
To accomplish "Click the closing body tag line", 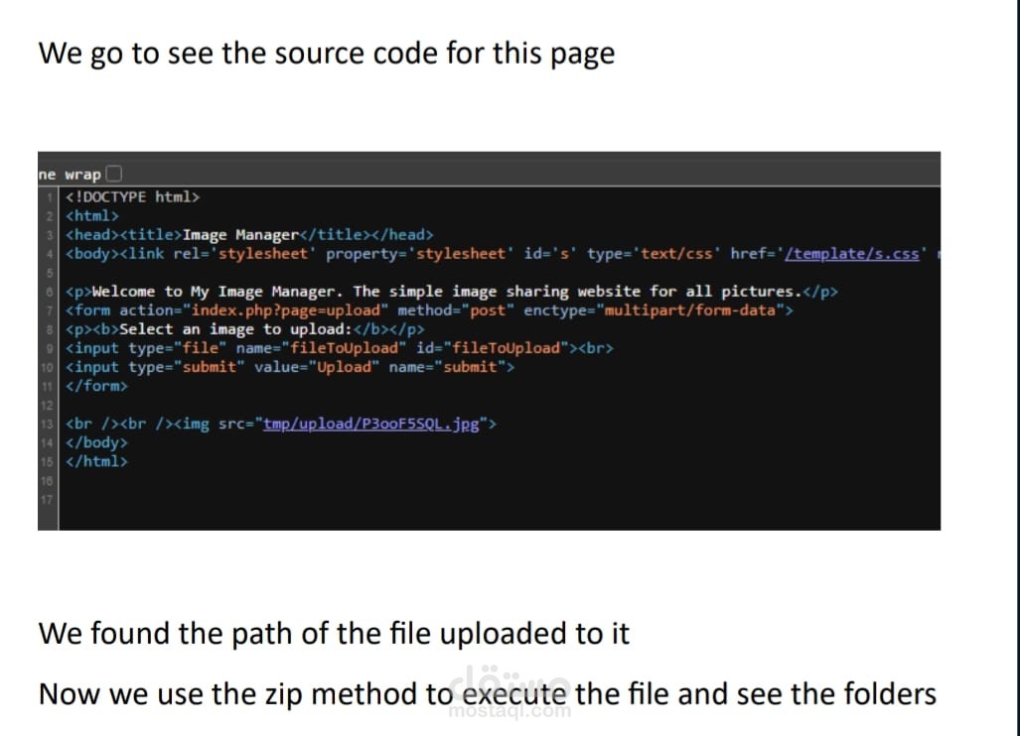I will click(96, 442).
